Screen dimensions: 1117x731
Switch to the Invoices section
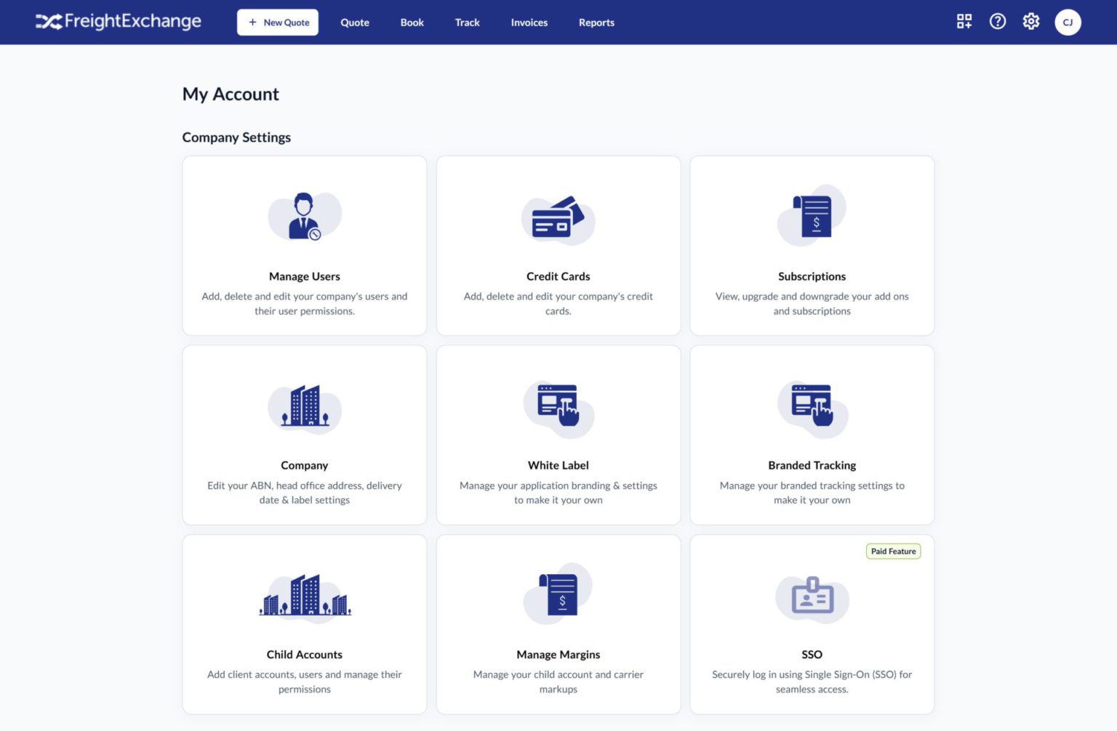point(529,23)
